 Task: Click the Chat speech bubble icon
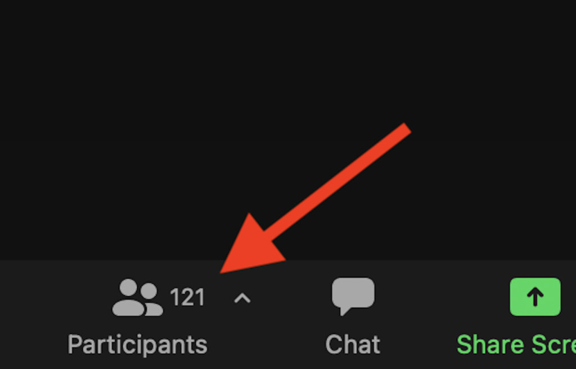click(x=353, y=297)
